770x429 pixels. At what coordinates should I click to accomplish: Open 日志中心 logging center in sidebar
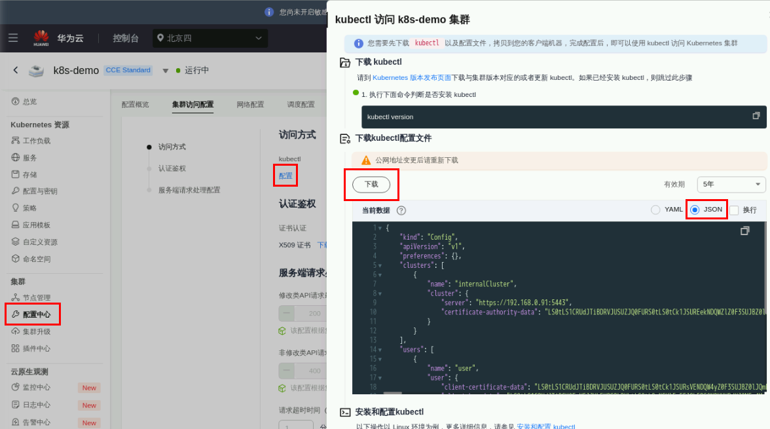point(31,405)
